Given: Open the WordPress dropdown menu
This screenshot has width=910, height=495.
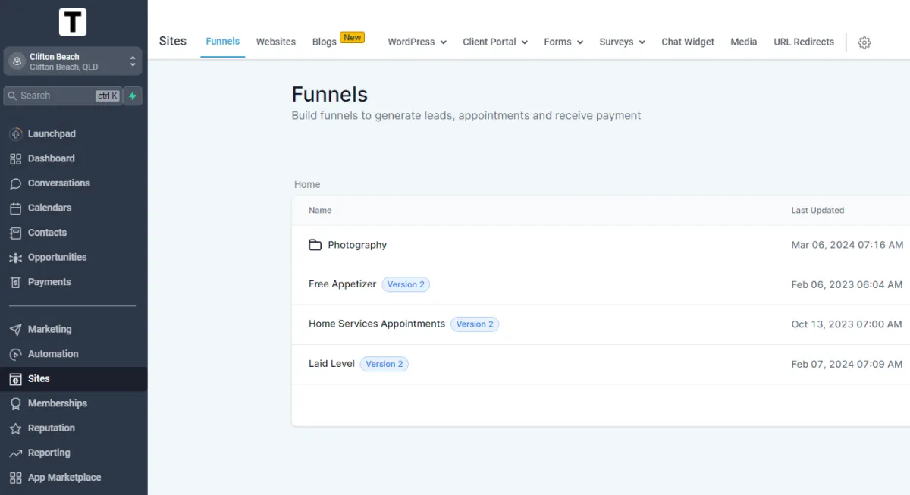Looking at the screenshot, I should click(x=417, y=42).
